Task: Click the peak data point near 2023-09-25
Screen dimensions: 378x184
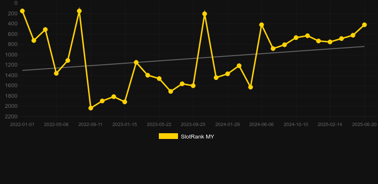Action: 205,14
